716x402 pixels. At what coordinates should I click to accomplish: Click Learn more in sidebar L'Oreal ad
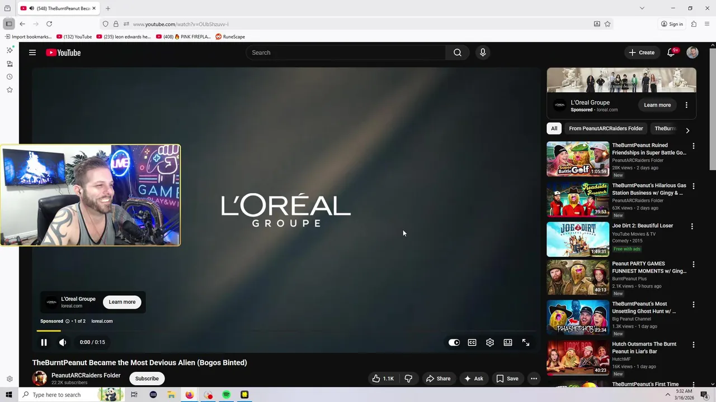[x=657, y=105]
